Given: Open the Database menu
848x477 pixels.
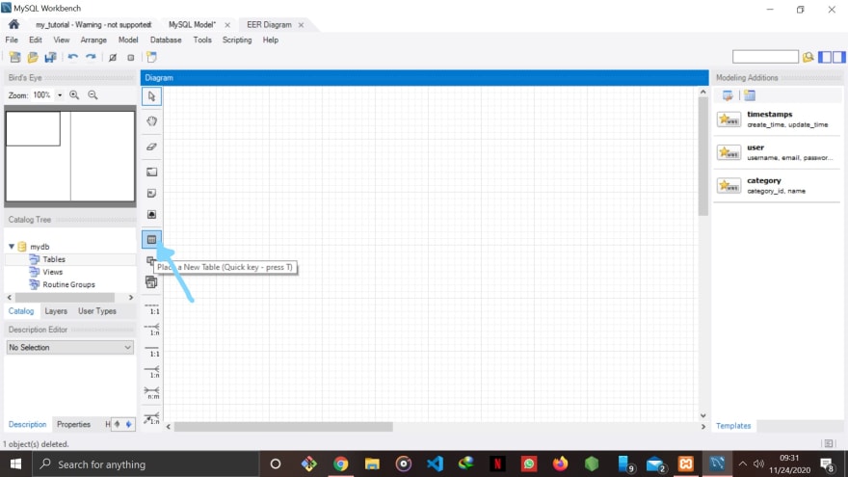Looking at the screenshot, I should (166, 40).
